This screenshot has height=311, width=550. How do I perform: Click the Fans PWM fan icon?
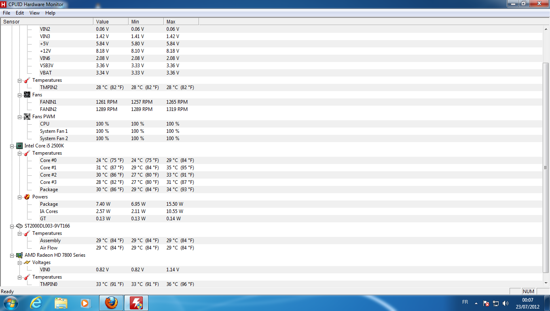click(x=27, y=117)
